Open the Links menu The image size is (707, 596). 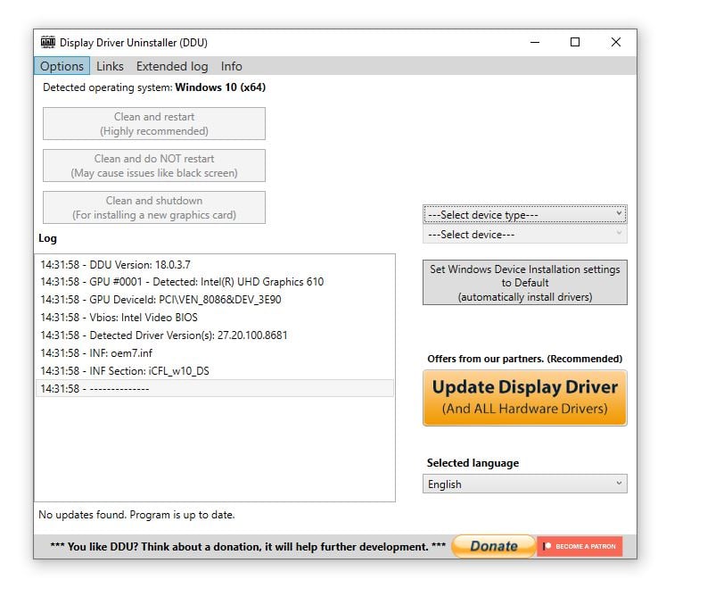(110, 66)
